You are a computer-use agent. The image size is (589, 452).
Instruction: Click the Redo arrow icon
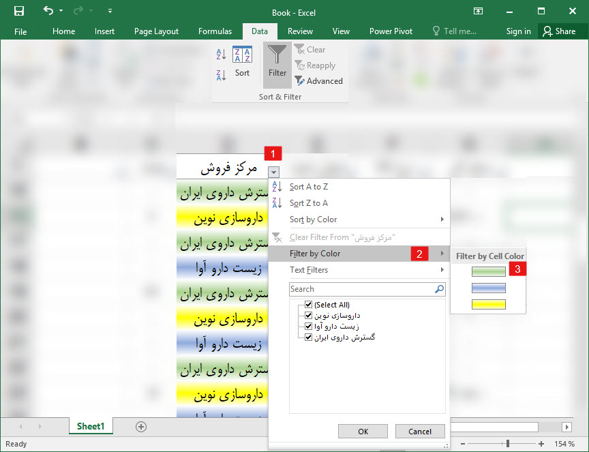point(78,10)
